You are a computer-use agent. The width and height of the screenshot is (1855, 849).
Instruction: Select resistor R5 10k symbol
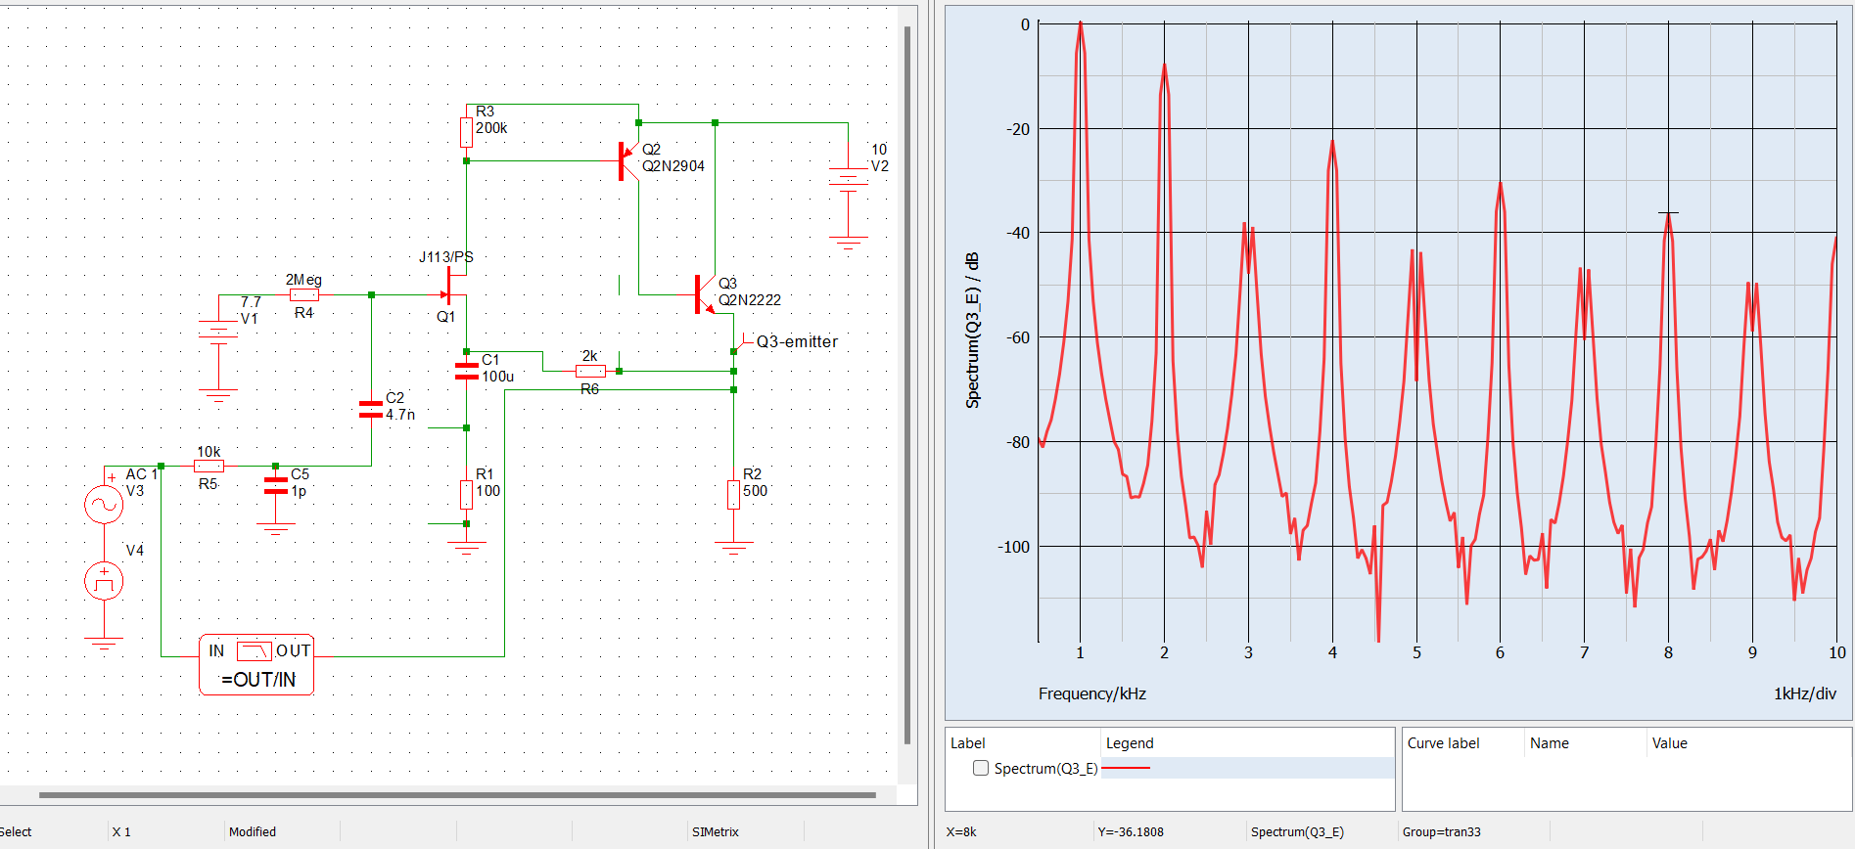pyautogui.click(x=209, y=467)
